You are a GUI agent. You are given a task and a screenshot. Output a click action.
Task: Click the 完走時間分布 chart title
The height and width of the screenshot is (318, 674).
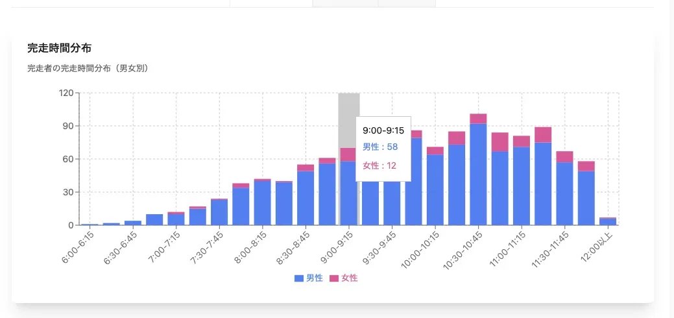pyautogui.click(x=59, y=48)
